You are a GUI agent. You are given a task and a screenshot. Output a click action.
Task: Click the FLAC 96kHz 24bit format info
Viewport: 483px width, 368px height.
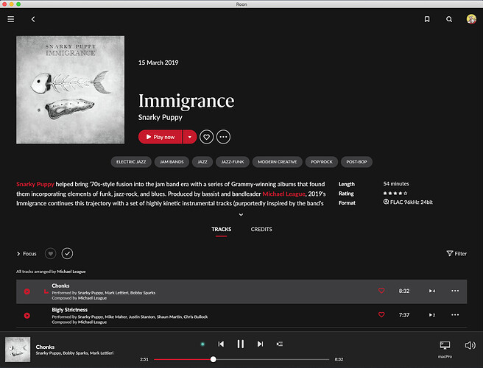pyautogui.click(x=408, y=202)
